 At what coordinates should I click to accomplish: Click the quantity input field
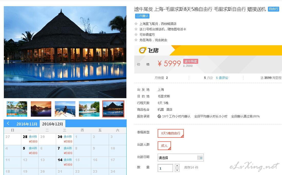165,168
